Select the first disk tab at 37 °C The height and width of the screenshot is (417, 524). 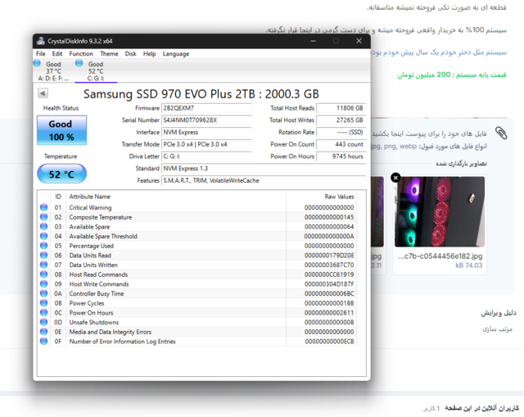[x=52, y=70]
